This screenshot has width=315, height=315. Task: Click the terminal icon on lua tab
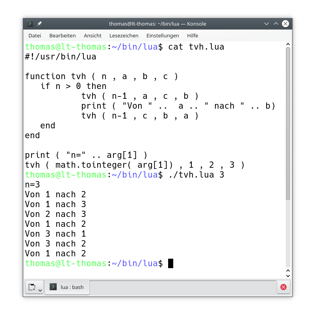click(x=54, y=287)
